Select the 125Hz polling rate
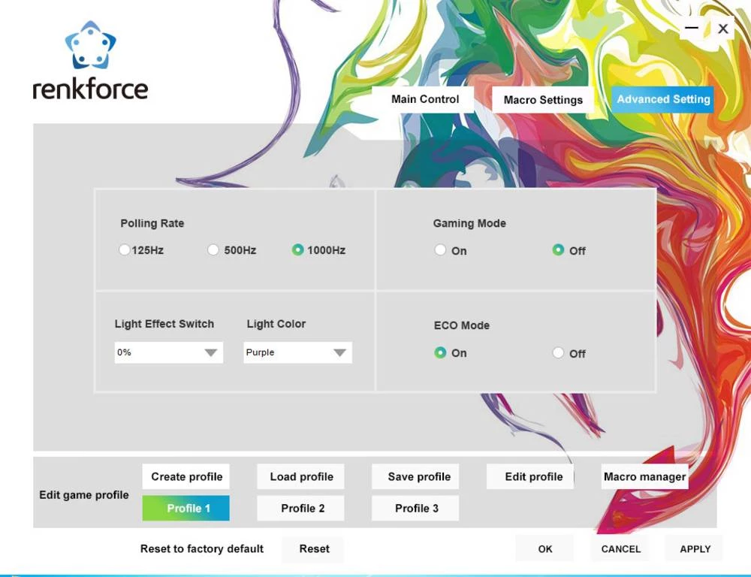Screen dimensions: 751x577 coord(125,250)
